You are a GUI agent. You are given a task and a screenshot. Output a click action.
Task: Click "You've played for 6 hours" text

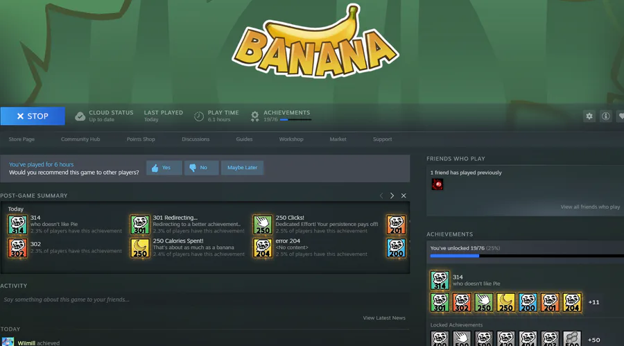42,164
